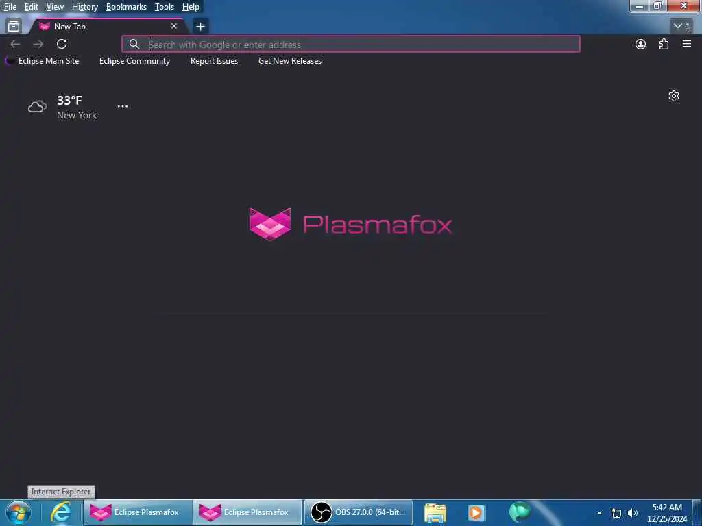Screen dimensions: 702x526
Task: Open the Help menu
Action: click(x=191, y=7)
